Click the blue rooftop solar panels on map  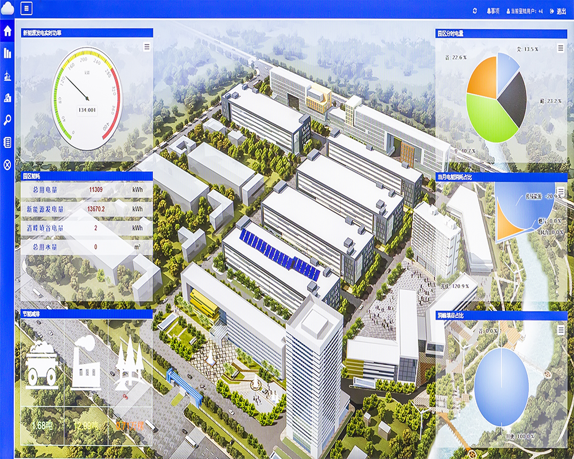pyautogui.click(x=280, y=254)
